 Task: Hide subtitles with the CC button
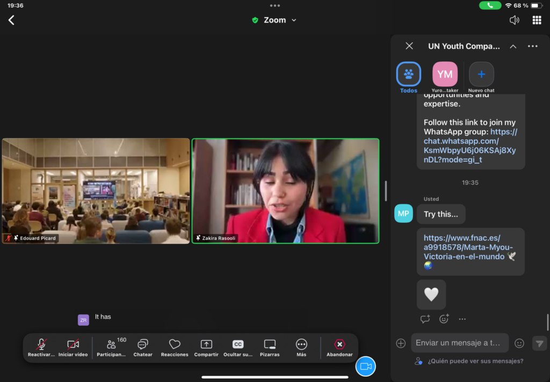238,347
